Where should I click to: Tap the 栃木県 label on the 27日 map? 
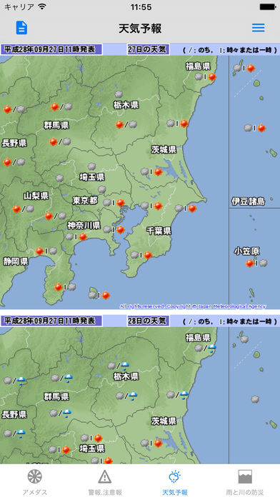126,105
